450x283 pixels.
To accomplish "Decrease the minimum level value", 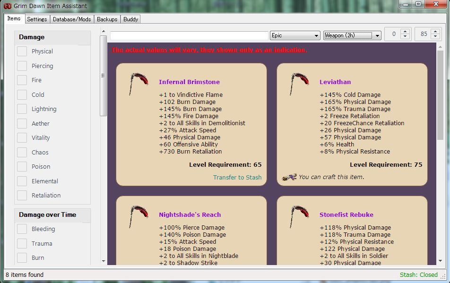I will pos(405,36).
